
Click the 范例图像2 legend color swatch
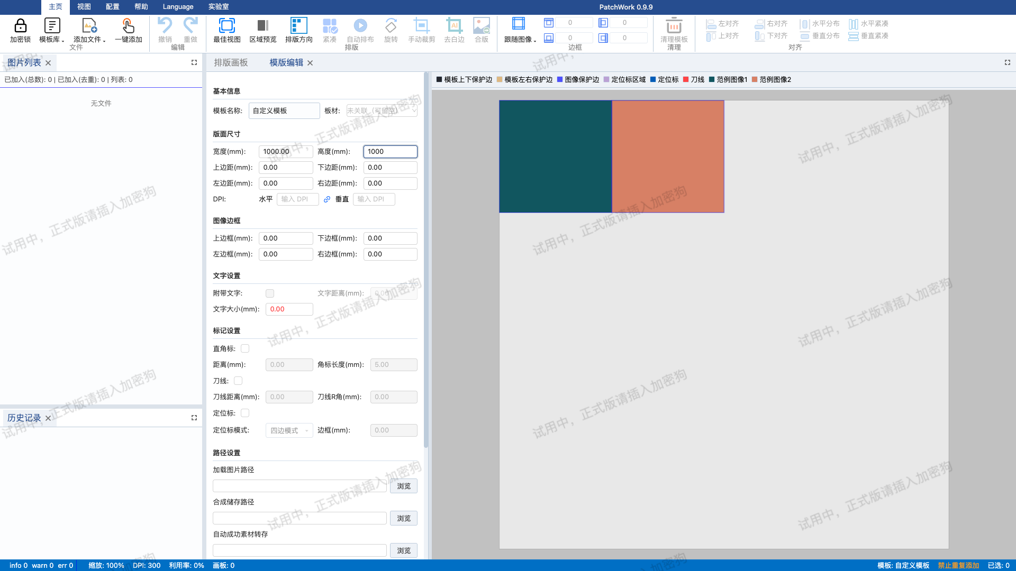click(755, 79)
